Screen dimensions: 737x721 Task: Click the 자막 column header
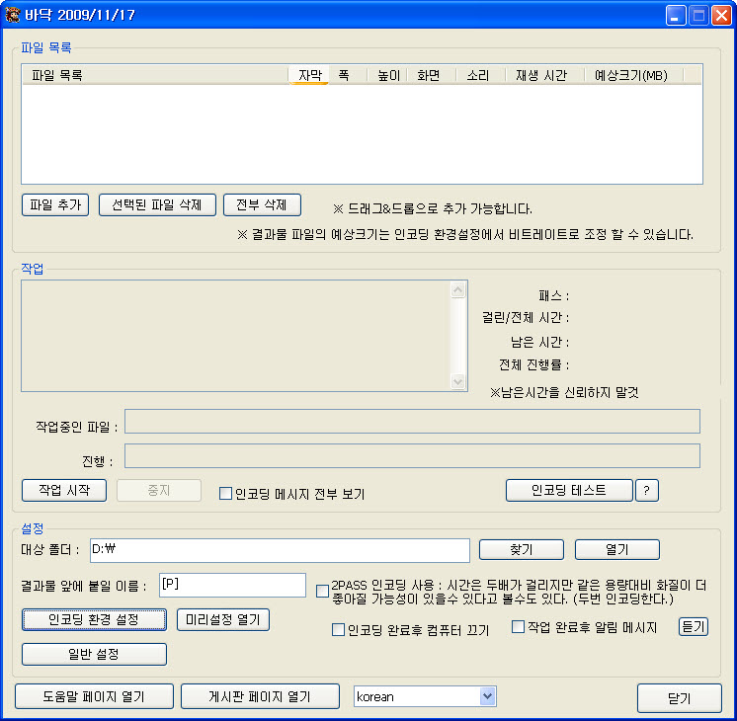[309, 75]
